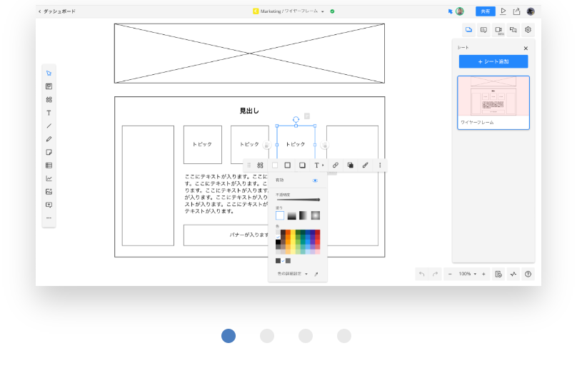577x368 pixels.
Task: Open the templates tool in left toolbar
Action: 49,86
